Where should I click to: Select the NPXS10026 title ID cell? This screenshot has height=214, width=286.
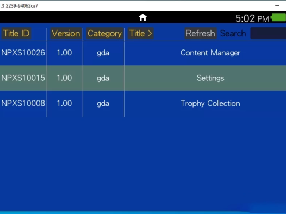(x=23, y=53)
